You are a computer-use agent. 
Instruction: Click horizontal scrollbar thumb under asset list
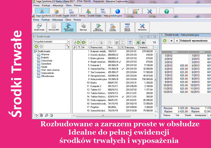coord(103,116)
